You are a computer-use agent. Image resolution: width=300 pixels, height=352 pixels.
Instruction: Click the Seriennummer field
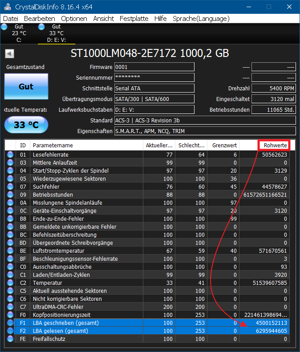pos(154,78)
